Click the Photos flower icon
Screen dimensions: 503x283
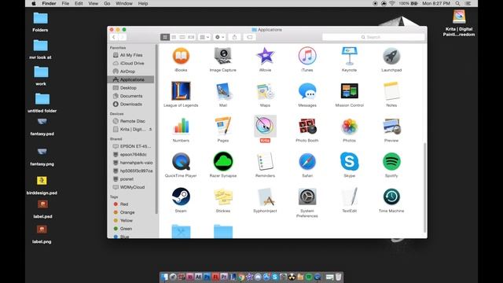click(x=349, y=126)
